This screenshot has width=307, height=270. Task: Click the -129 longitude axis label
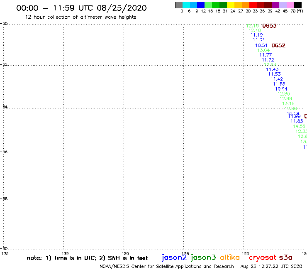[124, 253]
